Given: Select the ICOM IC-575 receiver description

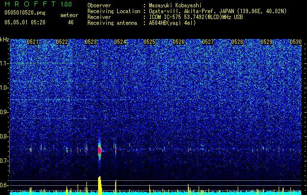Looking at the screenshot, I should tap(196, 17).
